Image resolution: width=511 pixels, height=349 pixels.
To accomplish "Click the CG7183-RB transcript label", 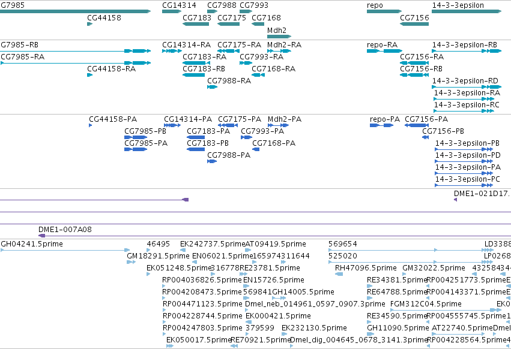I will 204,69.
